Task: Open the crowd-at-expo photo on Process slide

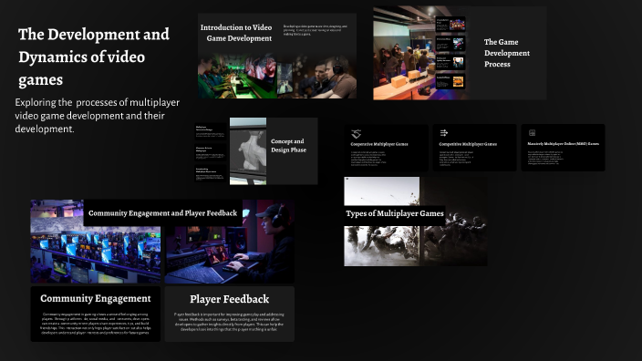Action: tap(405, 53)
